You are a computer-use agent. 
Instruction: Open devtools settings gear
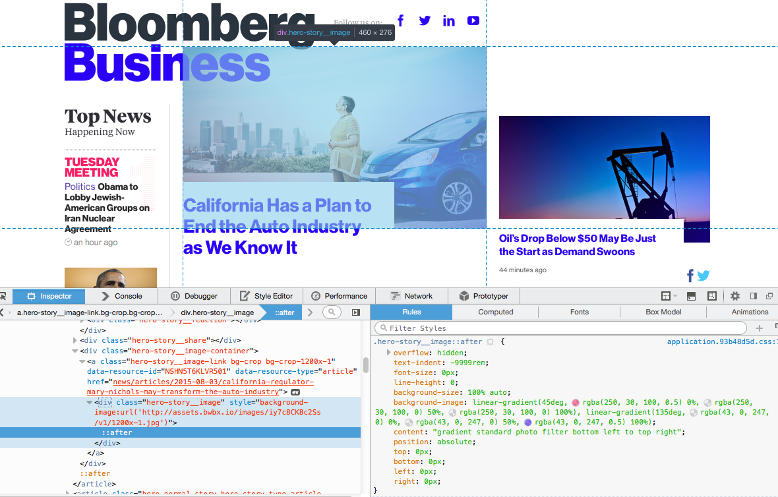735,296
